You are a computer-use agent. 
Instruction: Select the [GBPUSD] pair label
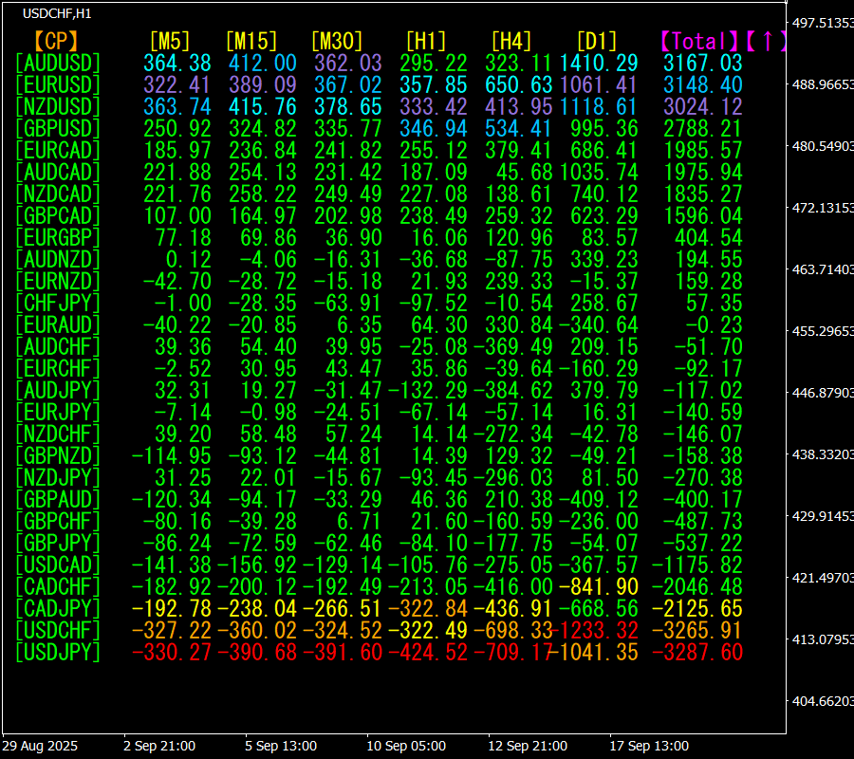click(x=58, y=128)
